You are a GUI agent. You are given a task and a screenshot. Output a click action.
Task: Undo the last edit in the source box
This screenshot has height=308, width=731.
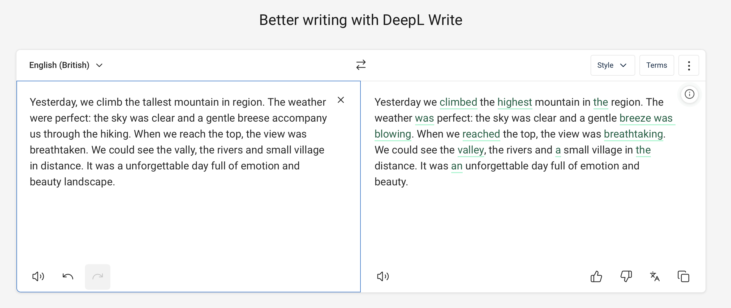(68, 276)
